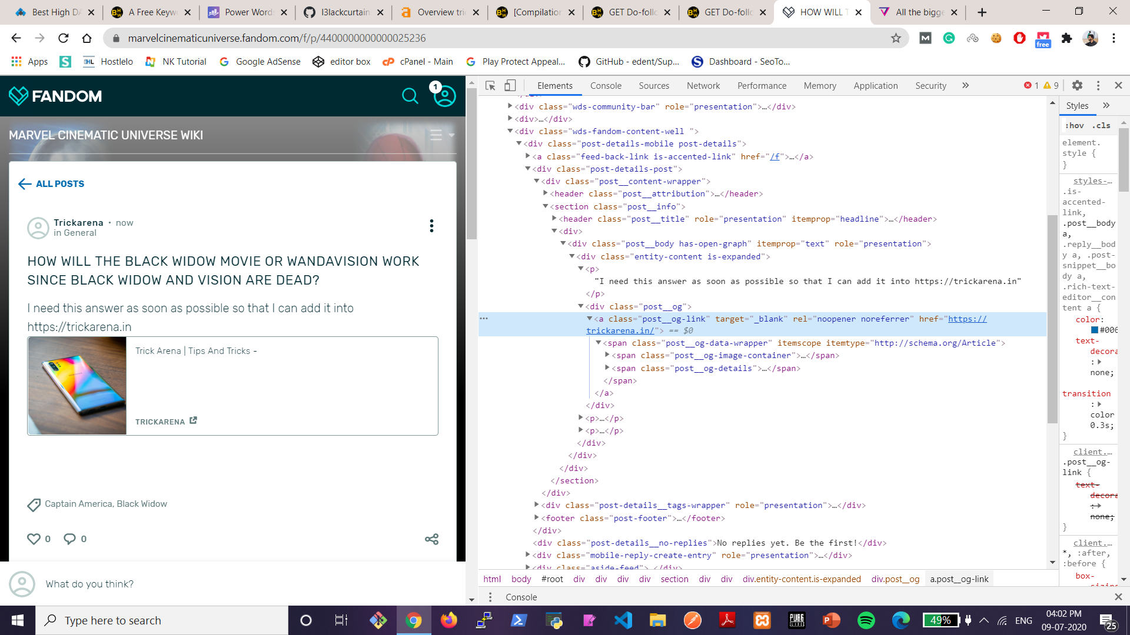Viewport: 1130px width, 635px height.
Task: Open DevTools customize three-dot menu
Action: [1098, 86]
